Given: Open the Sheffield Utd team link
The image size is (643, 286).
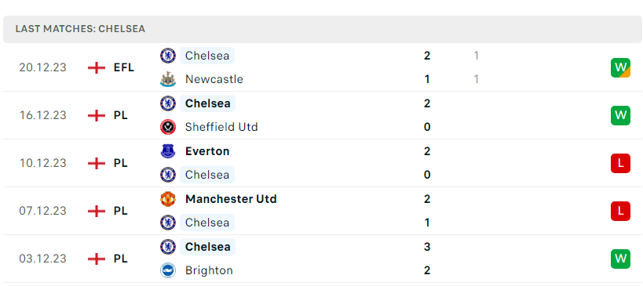Looking at the screenshot, I should (221, 127).
